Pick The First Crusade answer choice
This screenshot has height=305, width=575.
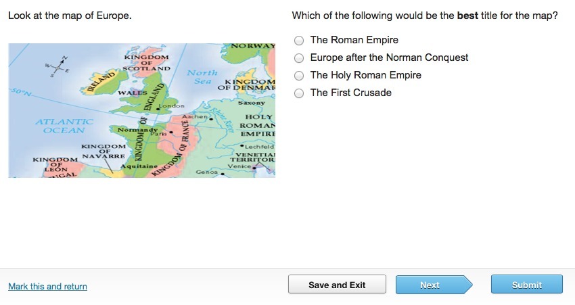pyautogui.click(x=299, y=93)
